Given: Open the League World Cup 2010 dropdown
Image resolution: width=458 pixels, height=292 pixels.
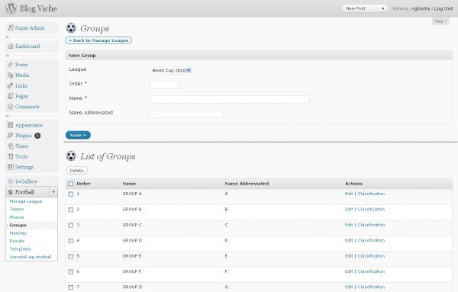Looking at the screenshot, I should point(170,70).
